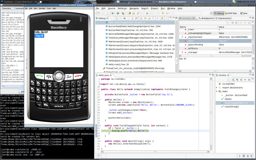256x160 pixels.
Task: Click the External Tools run icon
Action: (x=123, y=13)
